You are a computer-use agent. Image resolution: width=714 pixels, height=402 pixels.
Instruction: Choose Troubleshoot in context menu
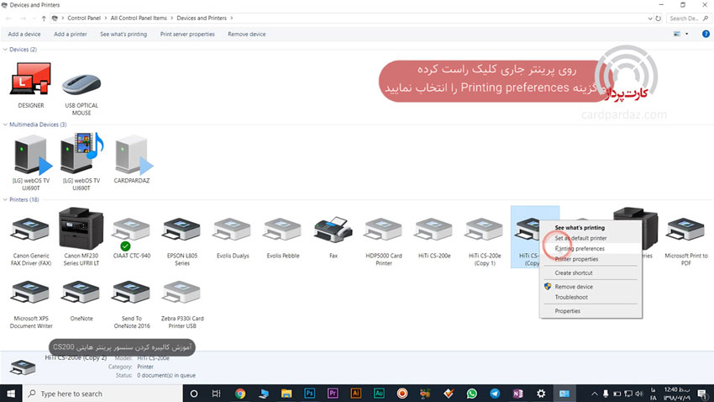tap(591, 297)
